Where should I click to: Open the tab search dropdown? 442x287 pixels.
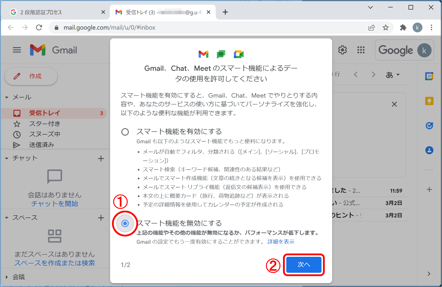(370, 8)
